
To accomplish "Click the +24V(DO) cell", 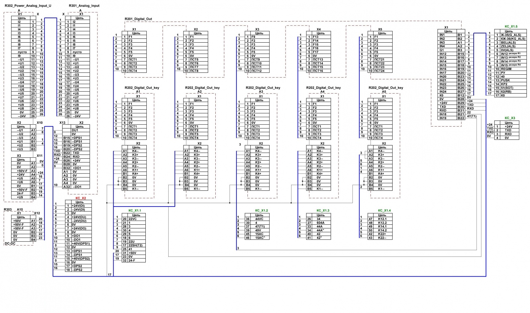I will (81, 228).
